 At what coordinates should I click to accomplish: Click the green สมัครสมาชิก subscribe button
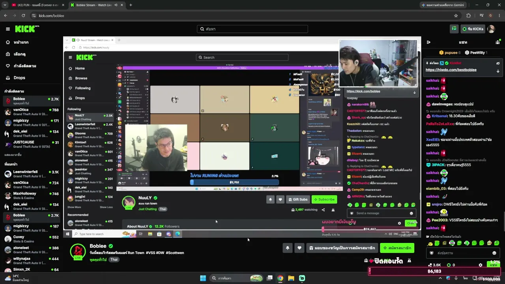[x=397, y=248]
